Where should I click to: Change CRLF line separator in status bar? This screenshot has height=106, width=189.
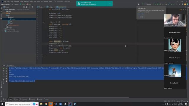point(169,101)
